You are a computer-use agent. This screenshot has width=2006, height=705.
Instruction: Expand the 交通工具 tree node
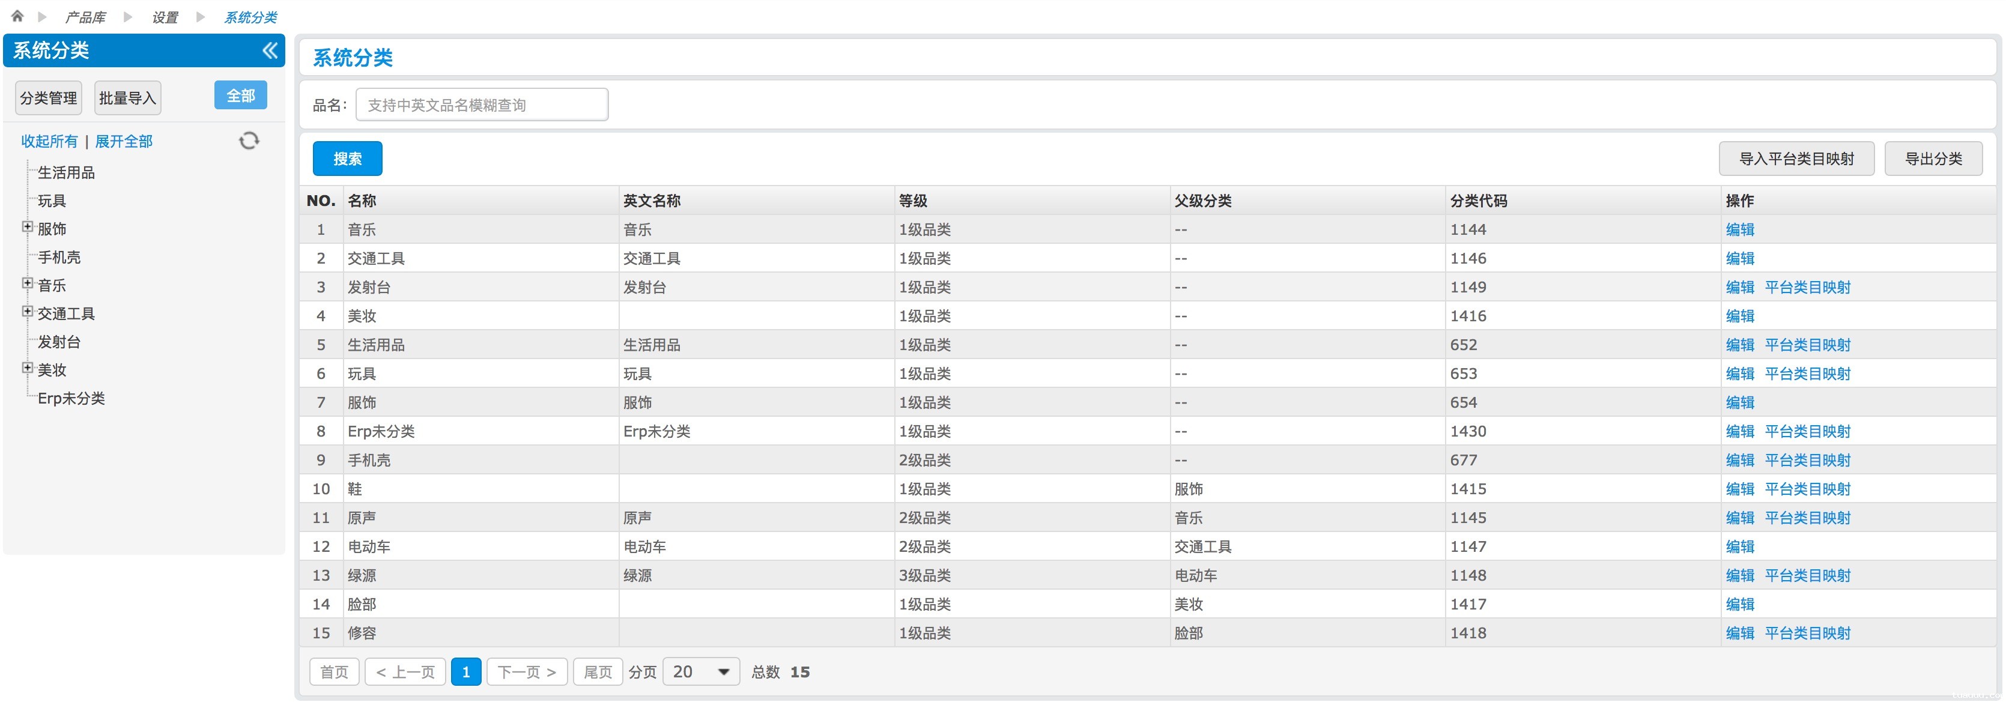point(27,312)
